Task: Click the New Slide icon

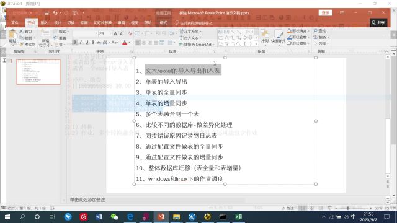Action: [45, 34]
